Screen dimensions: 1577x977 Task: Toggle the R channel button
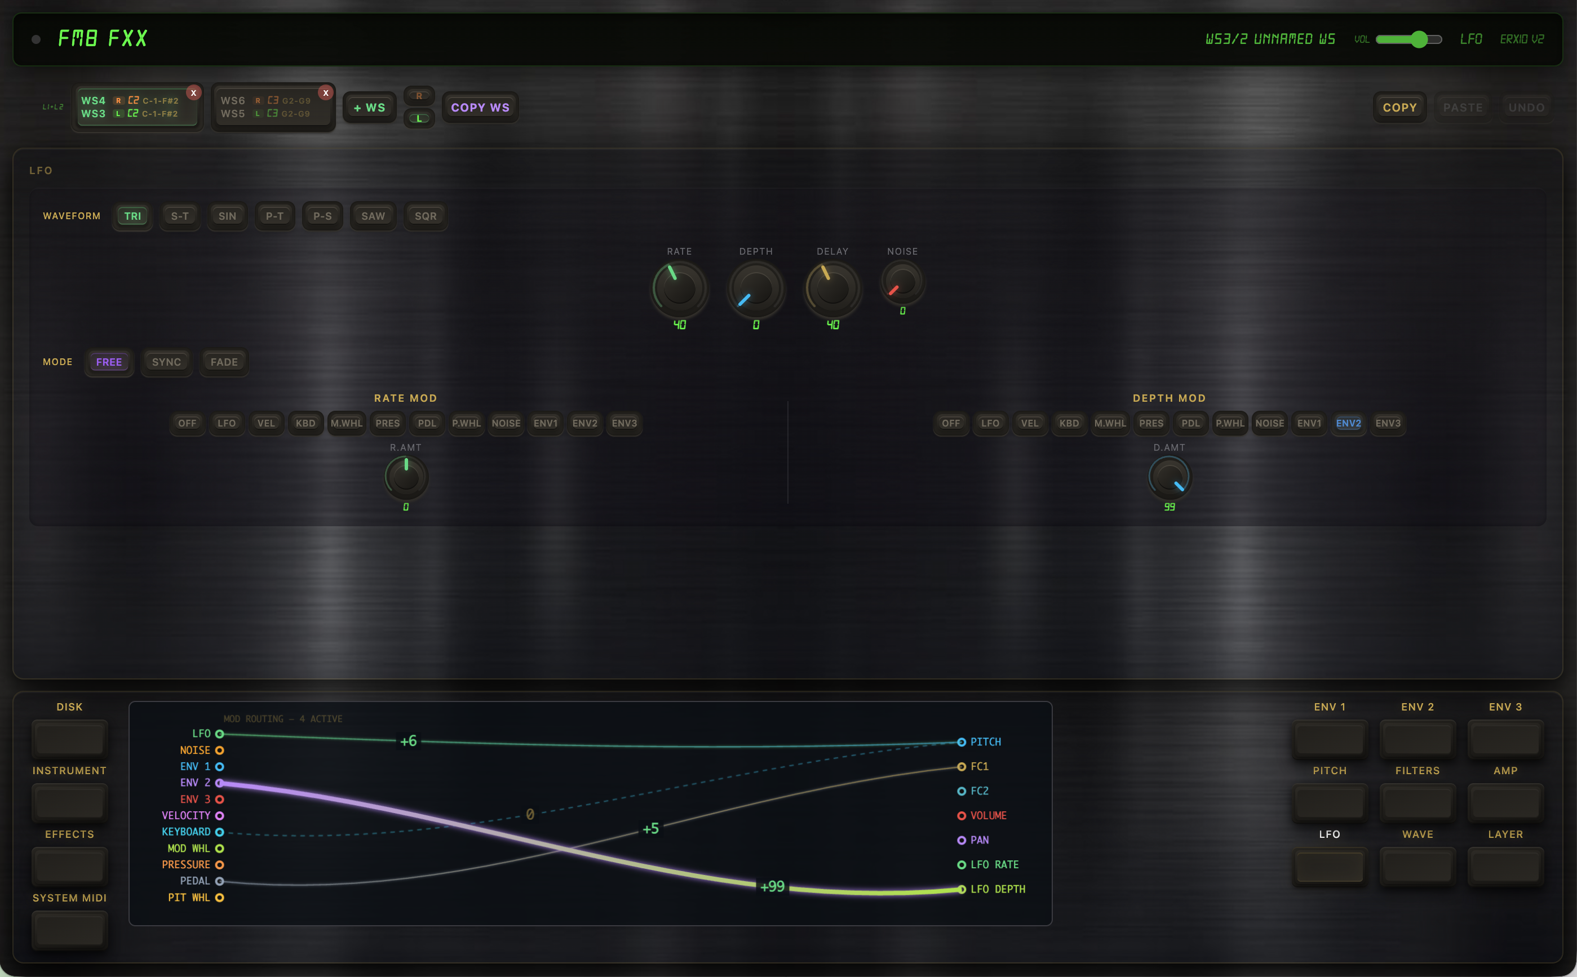tap(419, 96)
